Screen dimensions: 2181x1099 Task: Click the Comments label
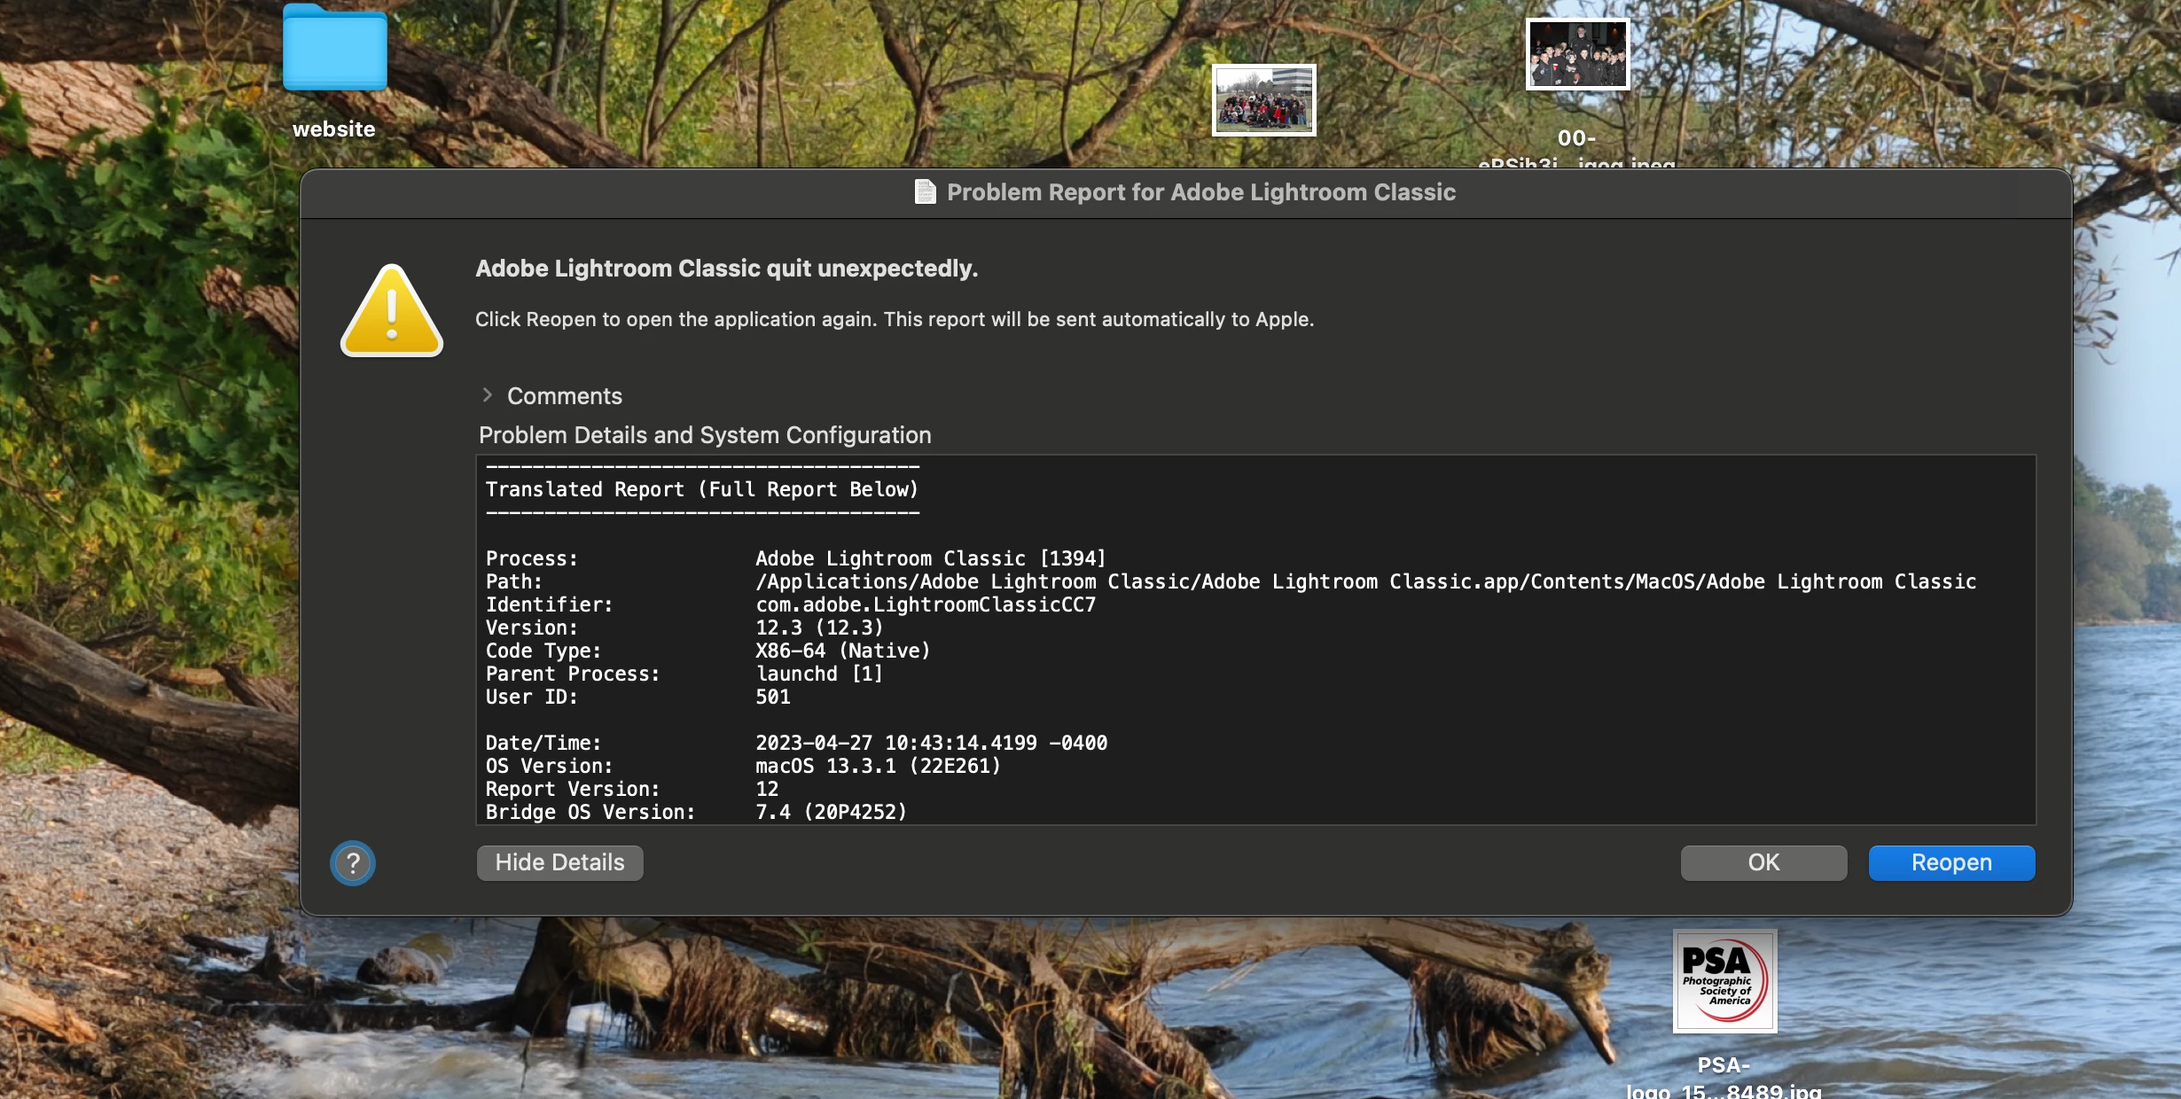(x=564, y=396)
